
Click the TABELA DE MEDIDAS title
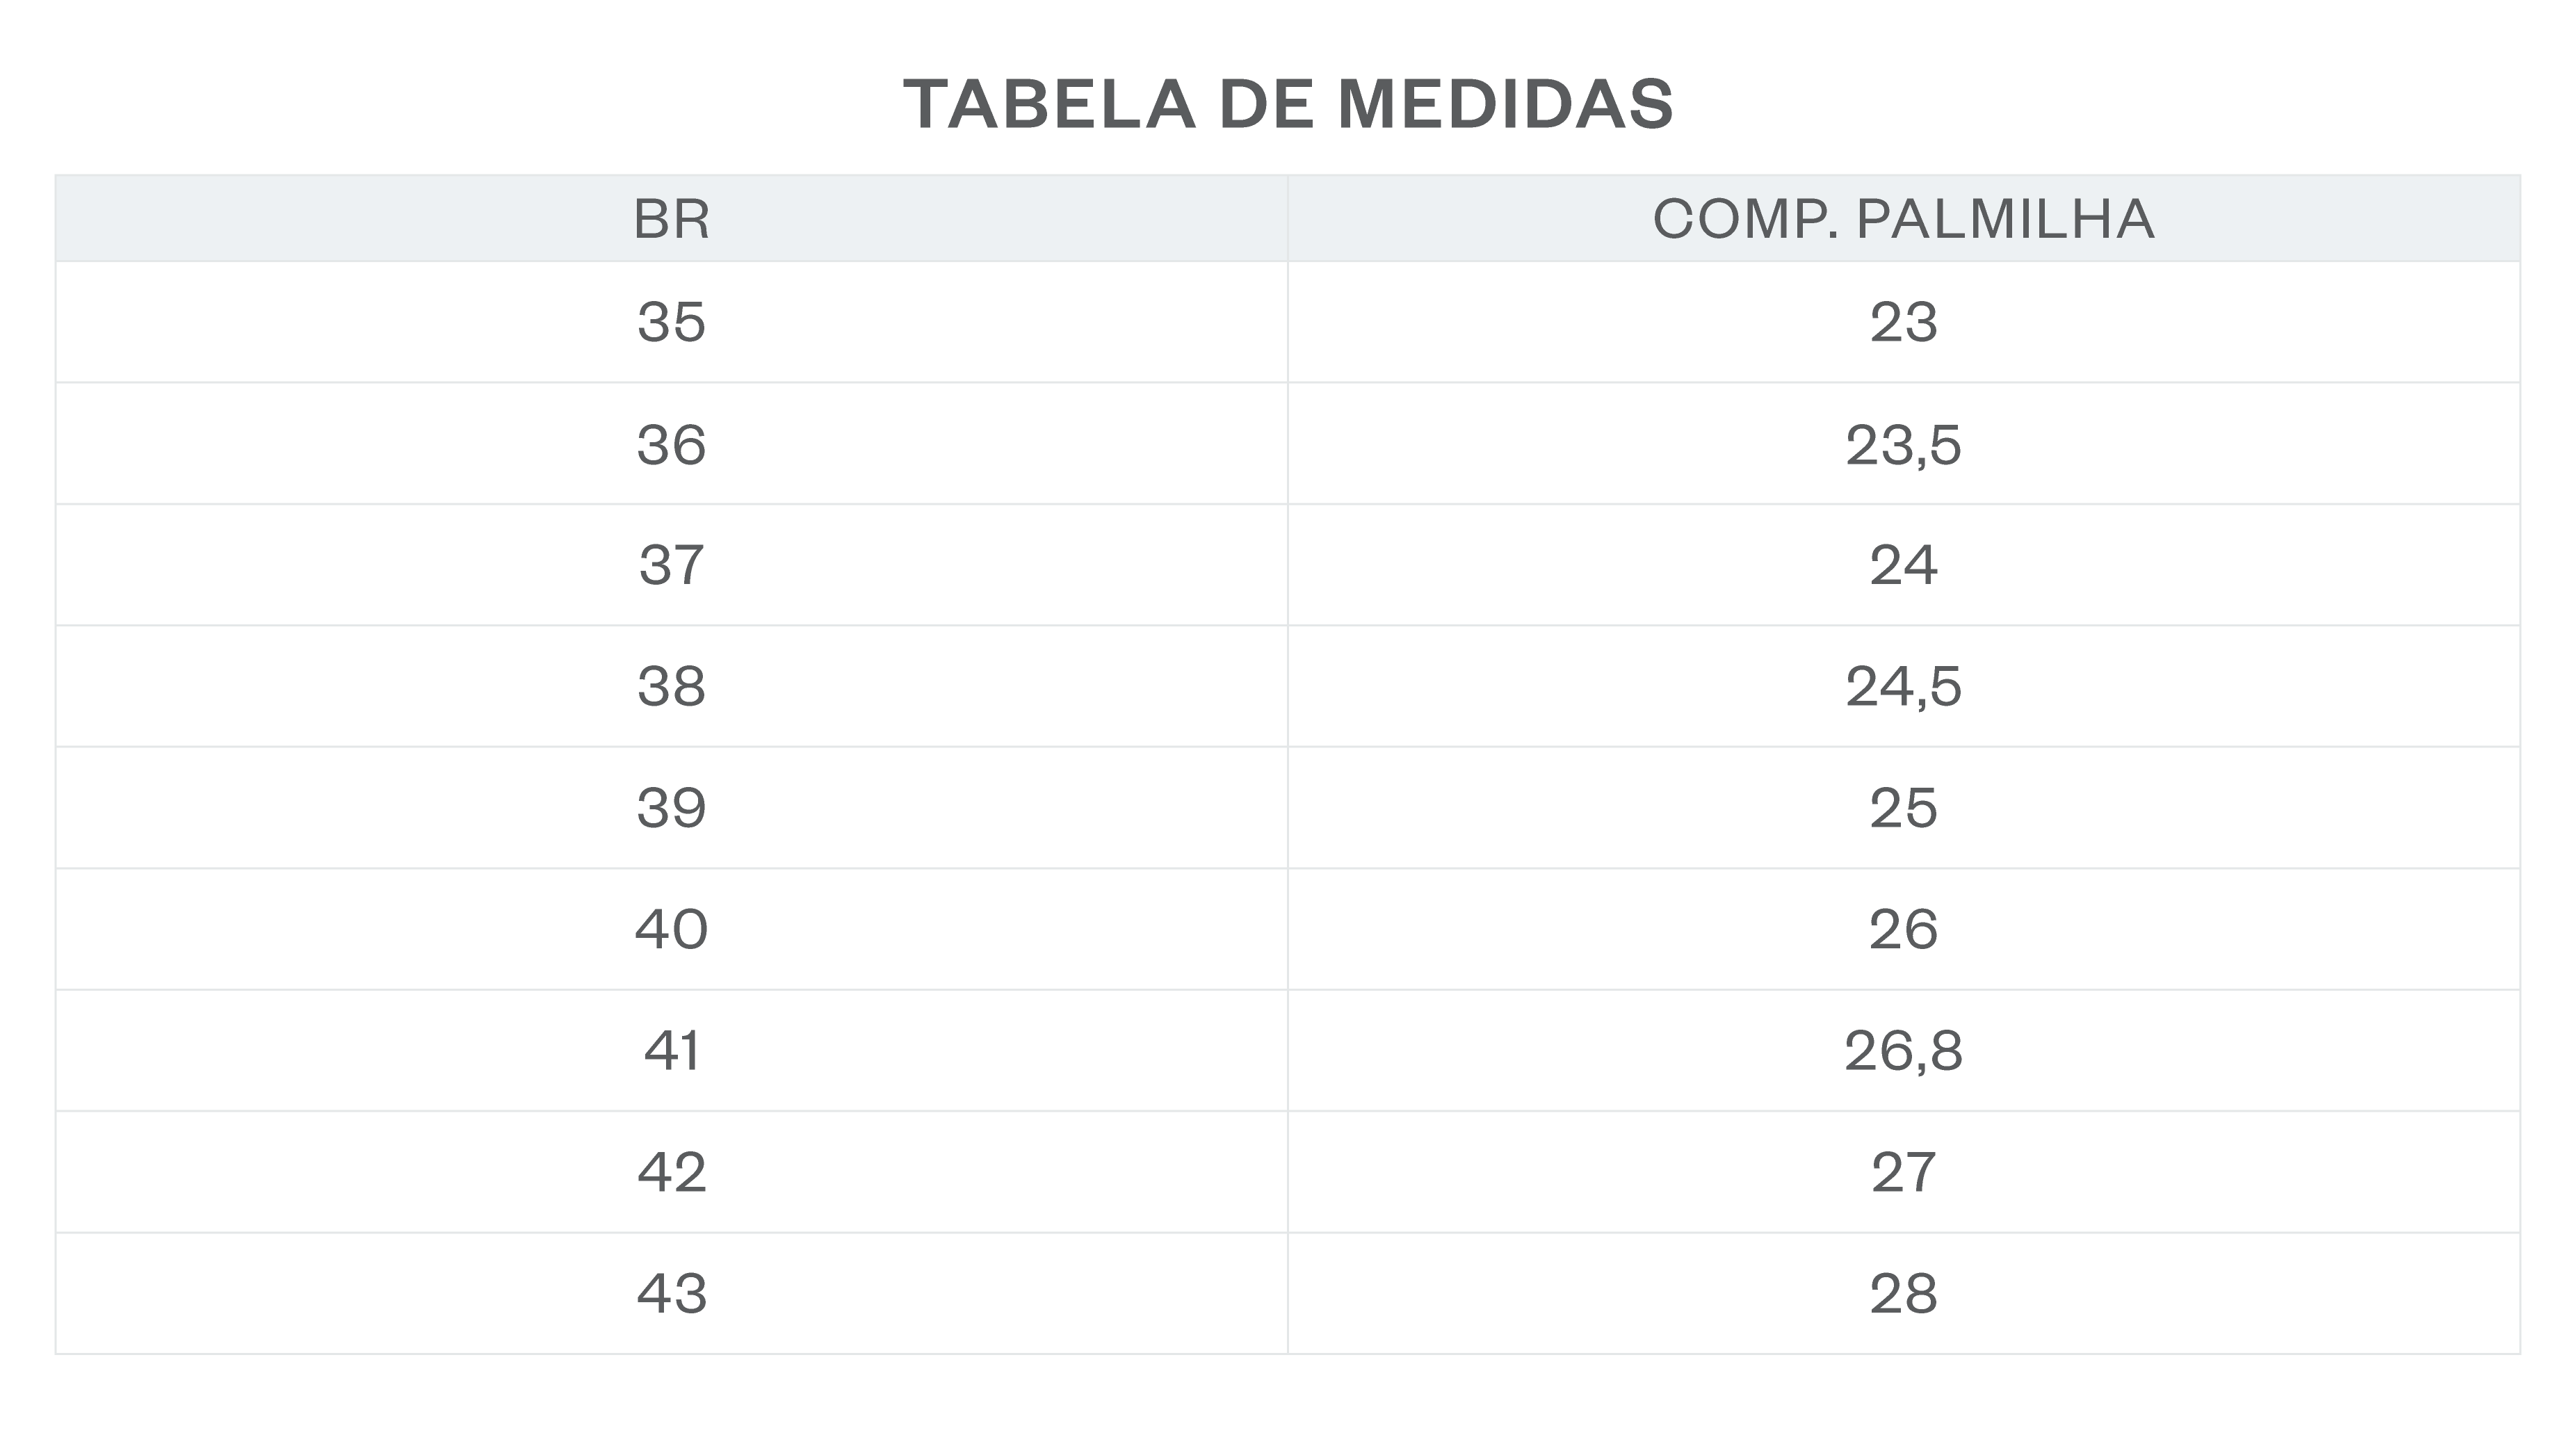point(1288,104)
